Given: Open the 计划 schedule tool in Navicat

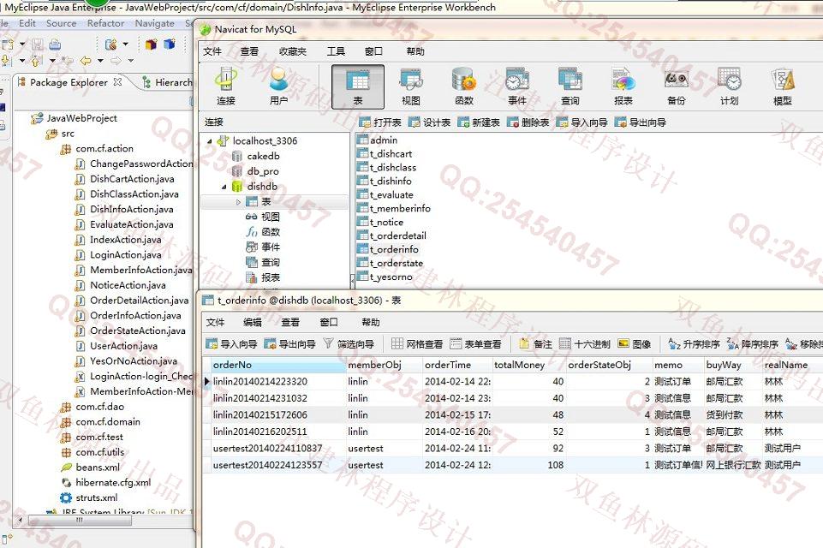Looking at the screenshot, I should tap(729, 86).
